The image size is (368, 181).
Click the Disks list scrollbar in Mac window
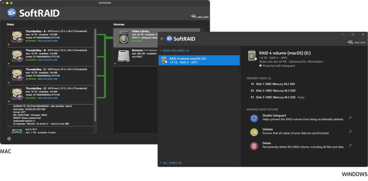(95, 75)
